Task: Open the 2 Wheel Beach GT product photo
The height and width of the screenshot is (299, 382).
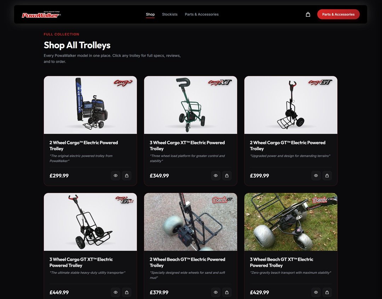Action: tap(191, 222)
